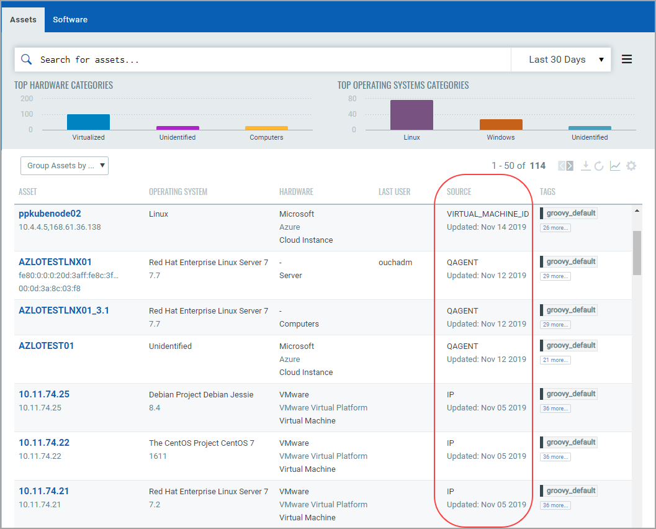Click Debian Project Debian Jessie text
The image size is (656, 529).
coord(201,395)
